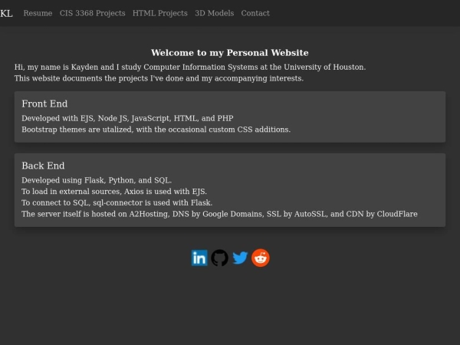Click the line about Bootstrap themes
The image size is (460, 345).
pyautogui.click(x=156, y=130)
